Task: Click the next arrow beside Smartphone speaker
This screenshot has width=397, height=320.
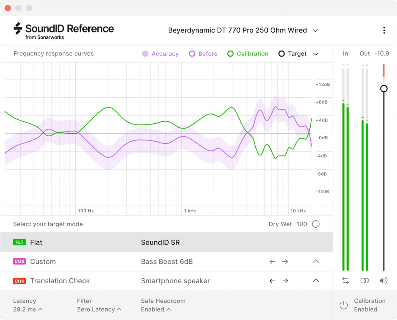Action: pos(285,281)
